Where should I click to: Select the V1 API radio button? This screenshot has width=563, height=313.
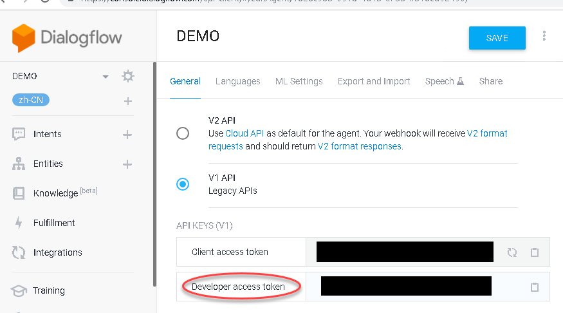click(x=183, y=184)
